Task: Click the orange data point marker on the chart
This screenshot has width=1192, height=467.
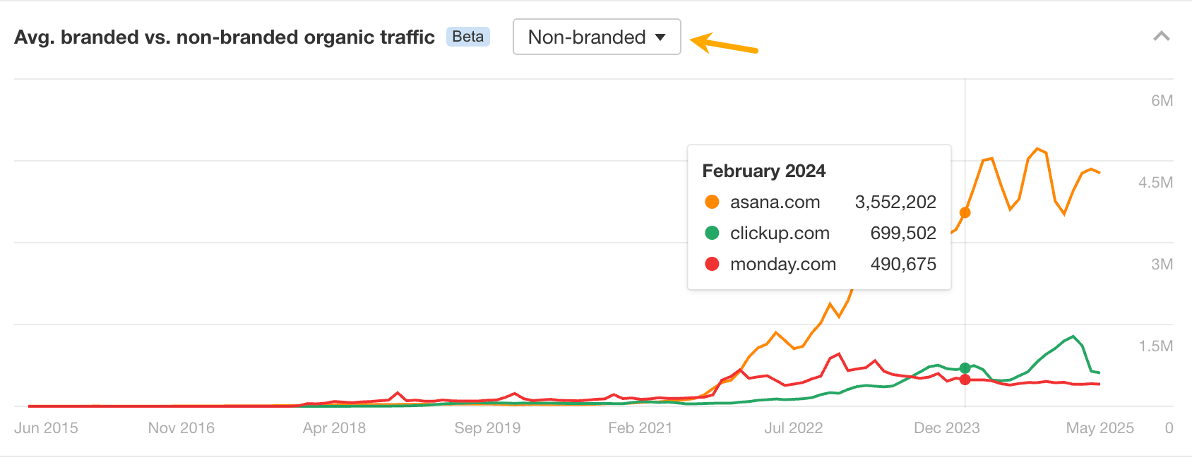Action: 967,212
